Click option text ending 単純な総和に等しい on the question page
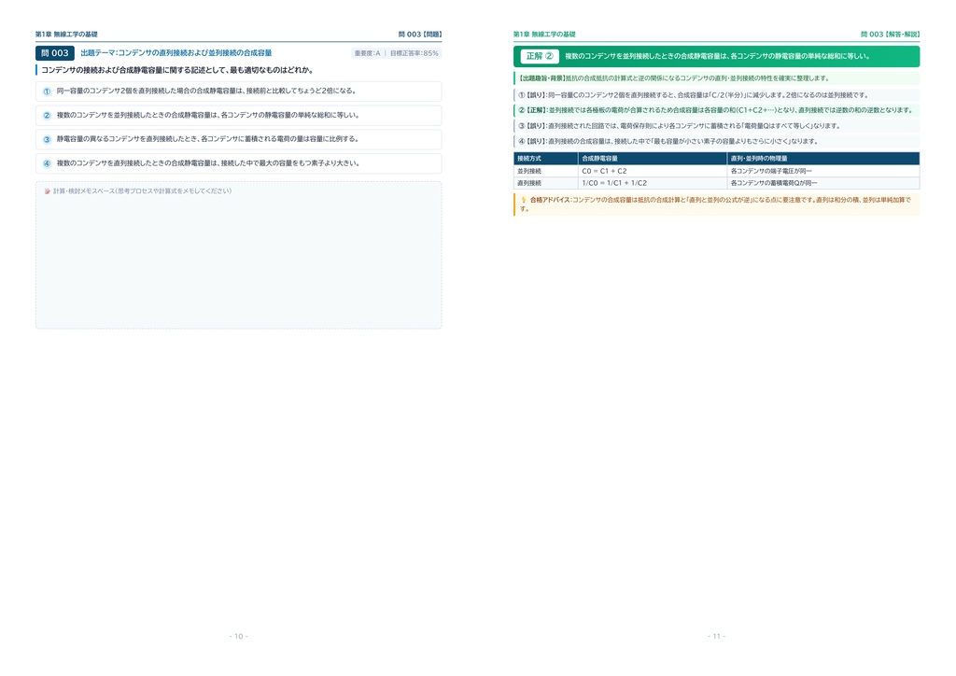Image resolution: width=956 pixels, height=676 pixels. [x=208, y=115]
